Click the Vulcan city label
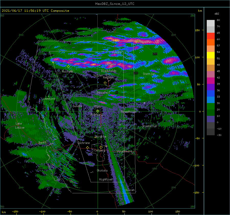Screen dimensions: 230x215 click(130, 190)
